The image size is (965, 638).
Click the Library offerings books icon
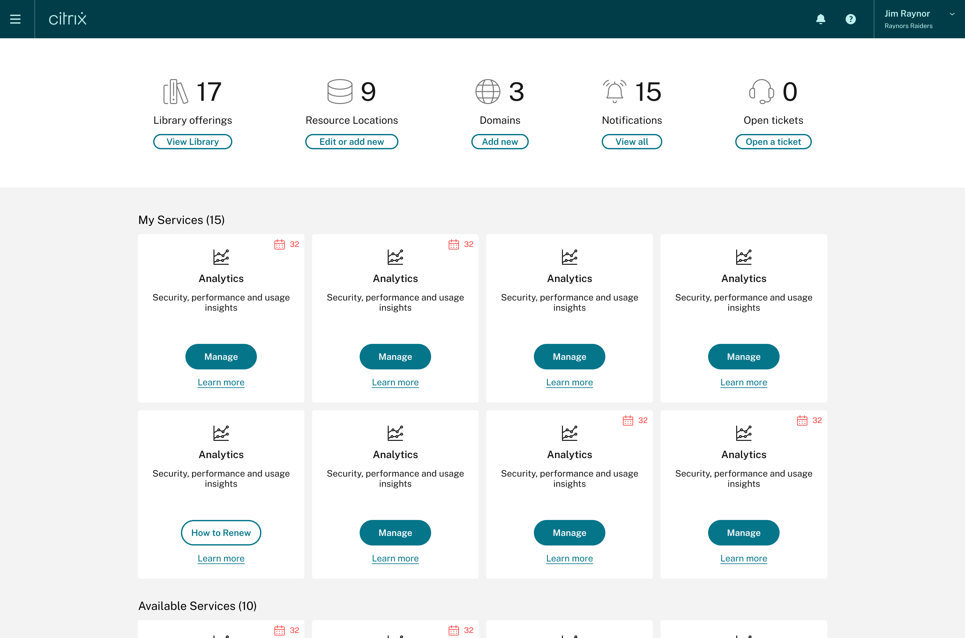coord(176,92)
